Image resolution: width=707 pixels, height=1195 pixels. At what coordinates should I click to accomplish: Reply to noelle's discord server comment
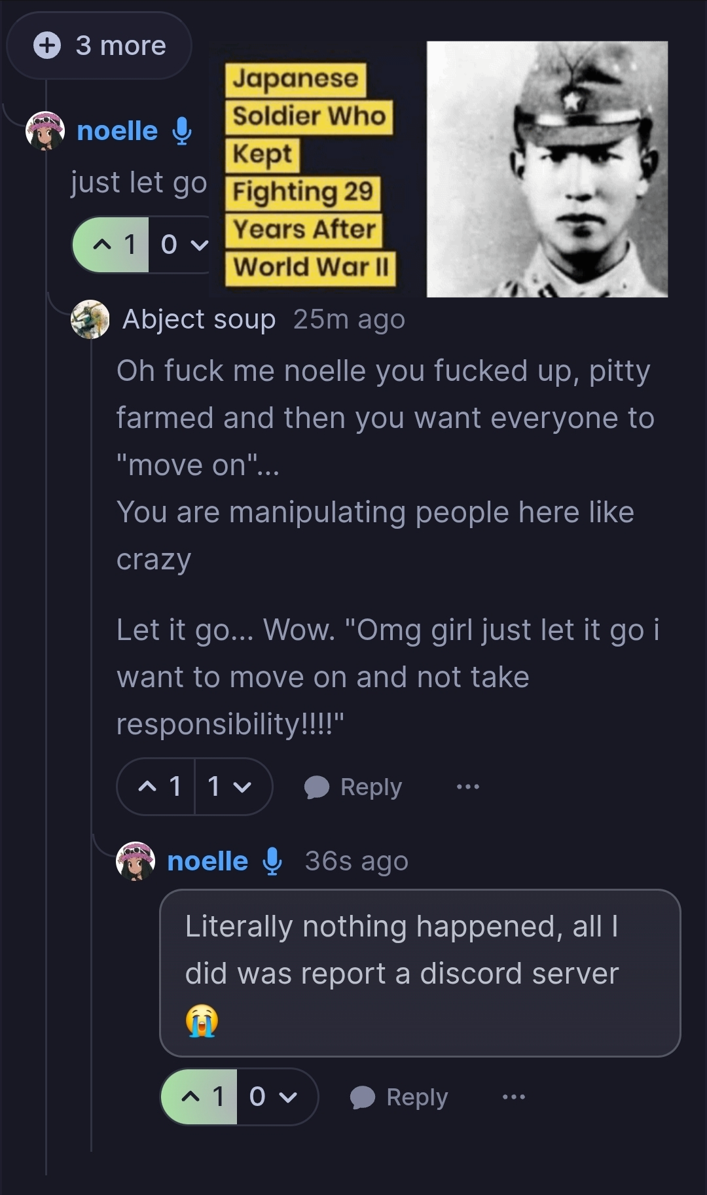(x=399, y=1097)
